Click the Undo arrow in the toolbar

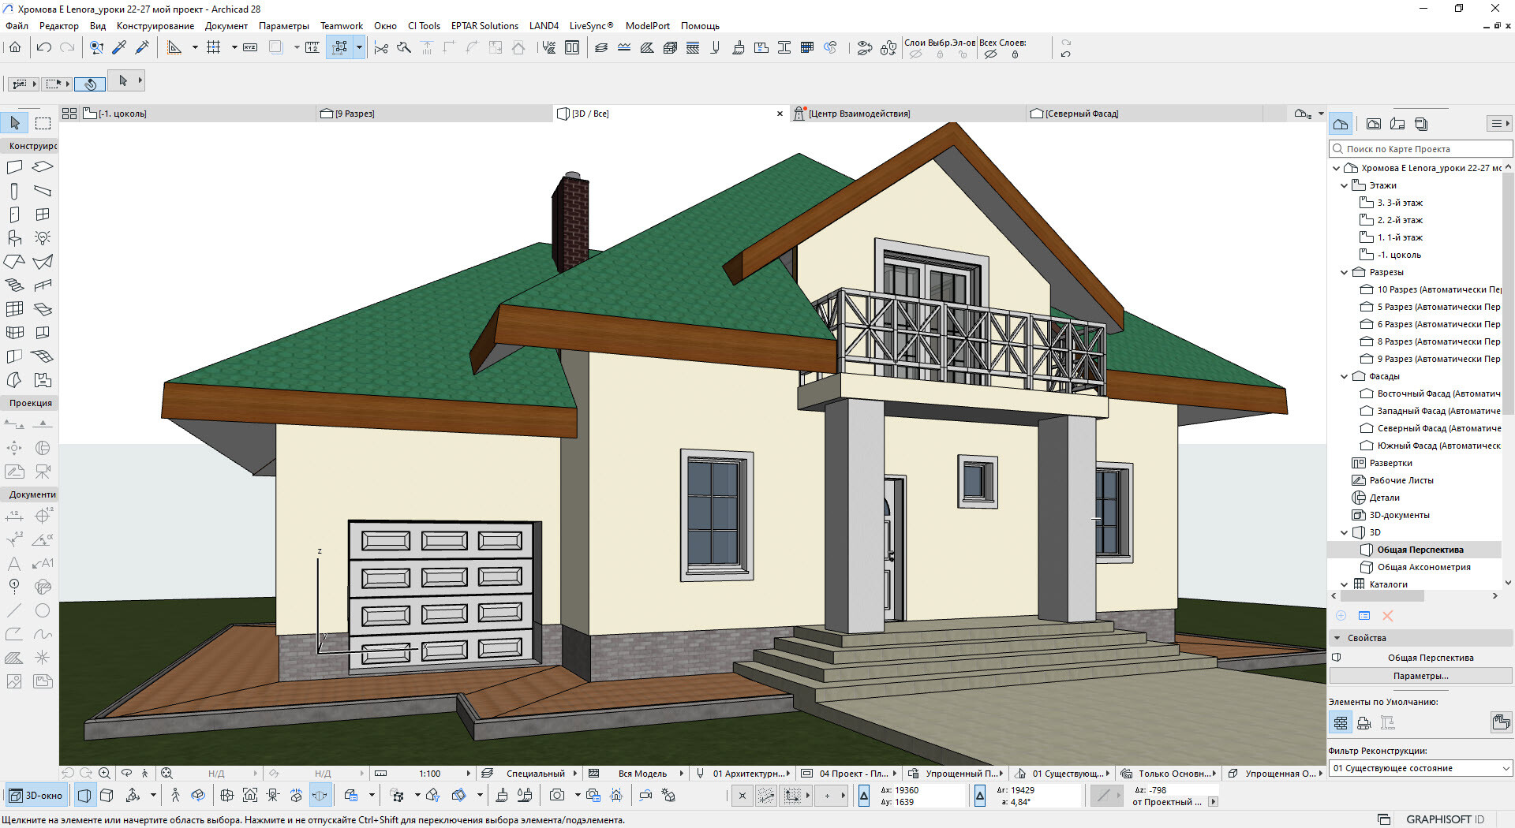(x=44, y=47)
